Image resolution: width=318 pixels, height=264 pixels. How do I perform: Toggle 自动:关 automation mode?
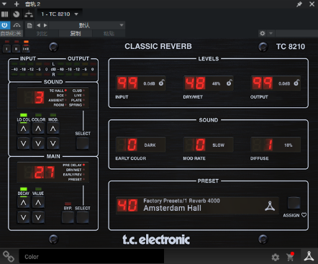[x=11, y=33]
